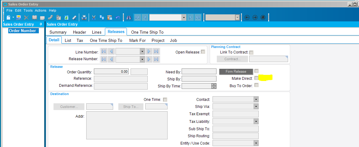Switch to the Lines tab
This screenshot has width=359, height=147.
tap(97, 32)
